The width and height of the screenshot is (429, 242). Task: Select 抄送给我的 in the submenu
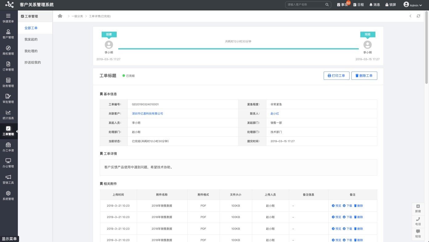tap(33, 63)
